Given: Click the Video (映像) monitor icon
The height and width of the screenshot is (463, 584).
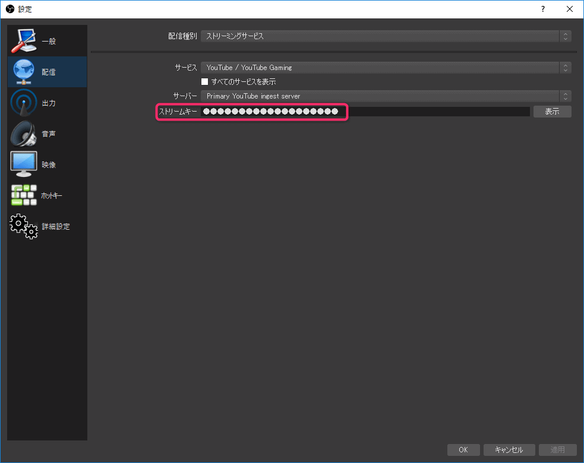Looking at the screenshot, I should click(24, 164).
